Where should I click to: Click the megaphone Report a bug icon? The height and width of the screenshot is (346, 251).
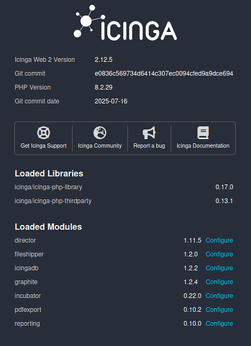pos(149,133)
